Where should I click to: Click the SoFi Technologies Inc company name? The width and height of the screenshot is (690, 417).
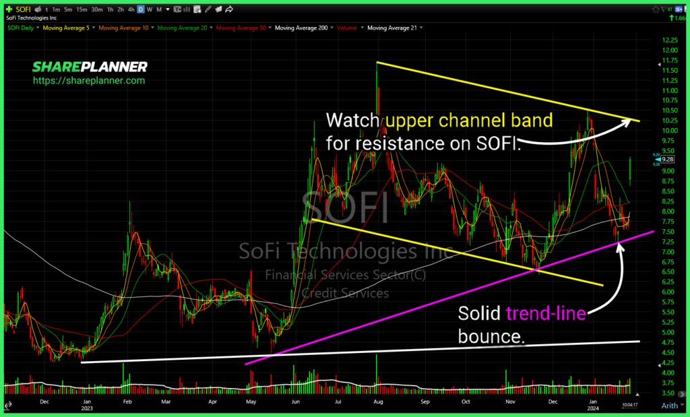tap(31, 18)
